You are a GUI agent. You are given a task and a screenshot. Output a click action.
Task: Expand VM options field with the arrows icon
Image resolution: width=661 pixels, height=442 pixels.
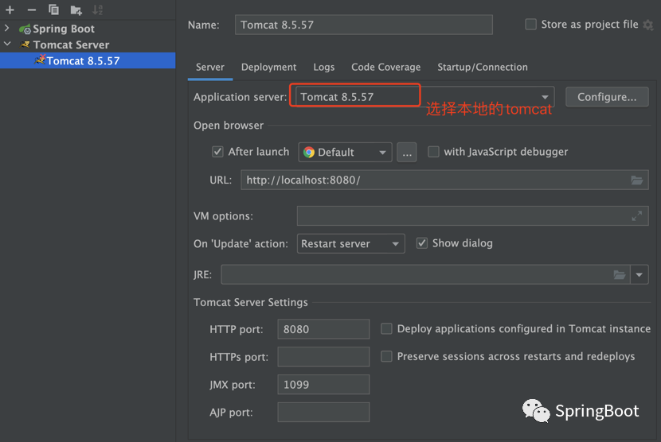[636, 216]
